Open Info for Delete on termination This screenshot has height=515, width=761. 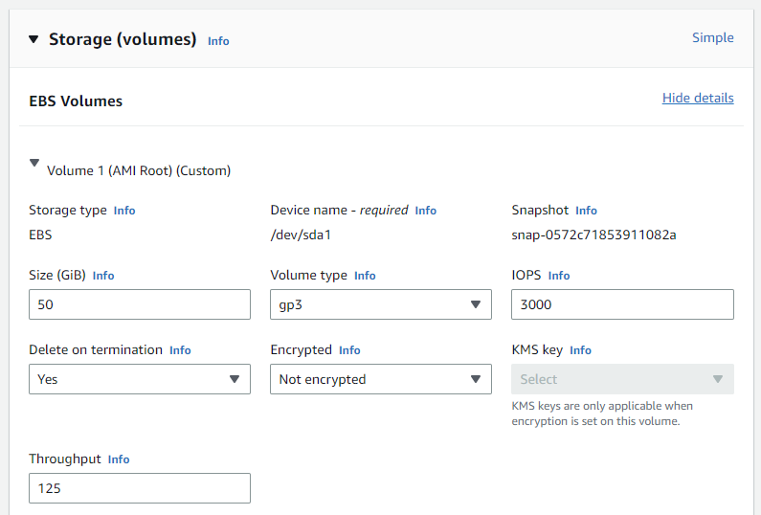click(x=180, y=350)
